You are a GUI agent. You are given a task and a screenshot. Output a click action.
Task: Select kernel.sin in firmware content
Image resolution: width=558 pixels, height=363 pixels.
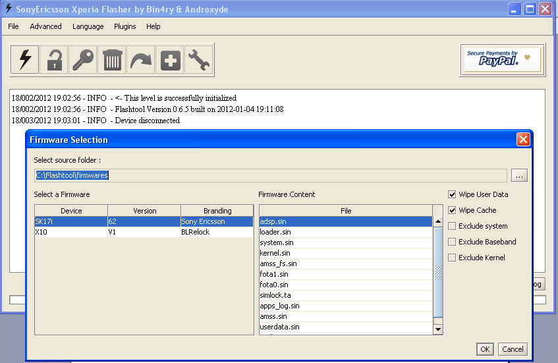click(346, 253)
